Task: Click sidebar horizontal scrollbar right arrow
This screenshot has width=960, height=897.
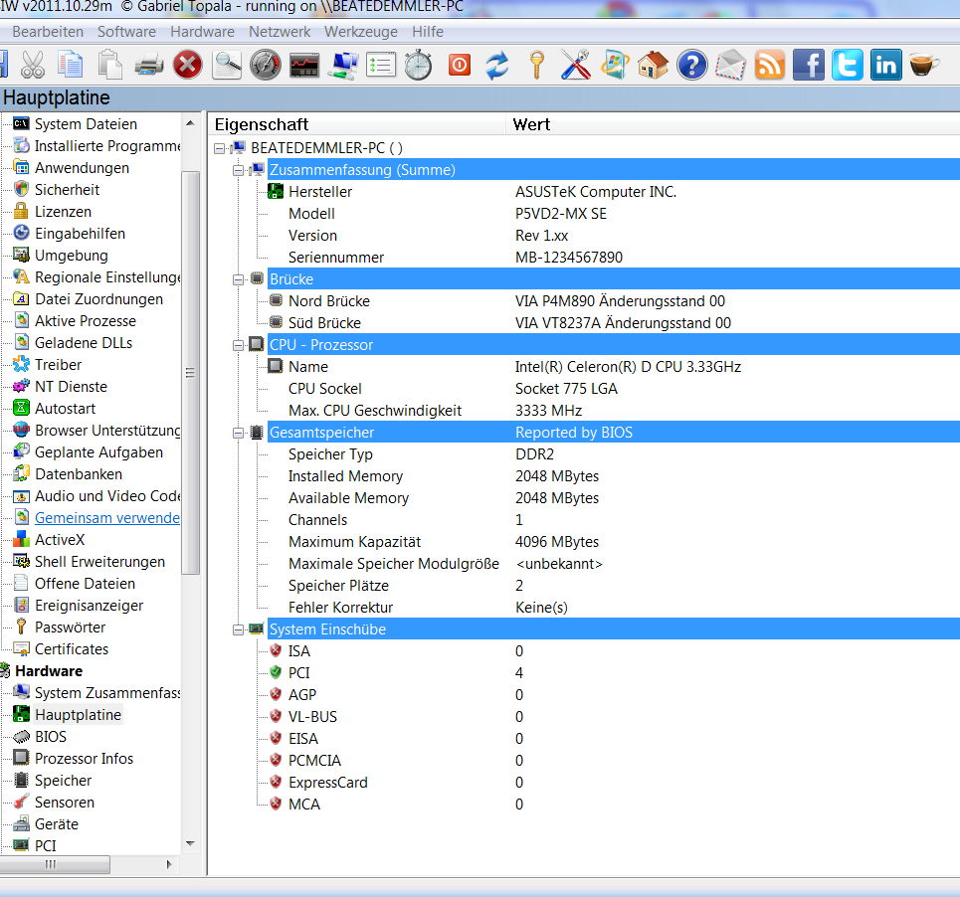Action: pyautogui.click(x=169, y=864)
